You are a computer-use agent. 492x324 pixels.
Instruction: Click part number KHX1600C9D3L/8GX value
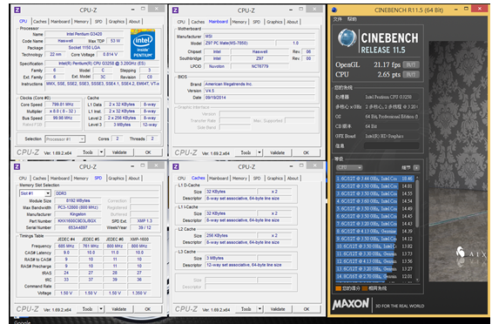tap(78, 220)
